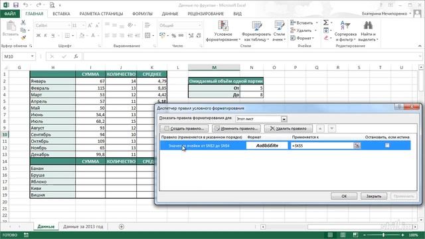Screen dimensions: 425x239
Task: Click the Undo arrow icon
Action: click(x=25, y=5)
